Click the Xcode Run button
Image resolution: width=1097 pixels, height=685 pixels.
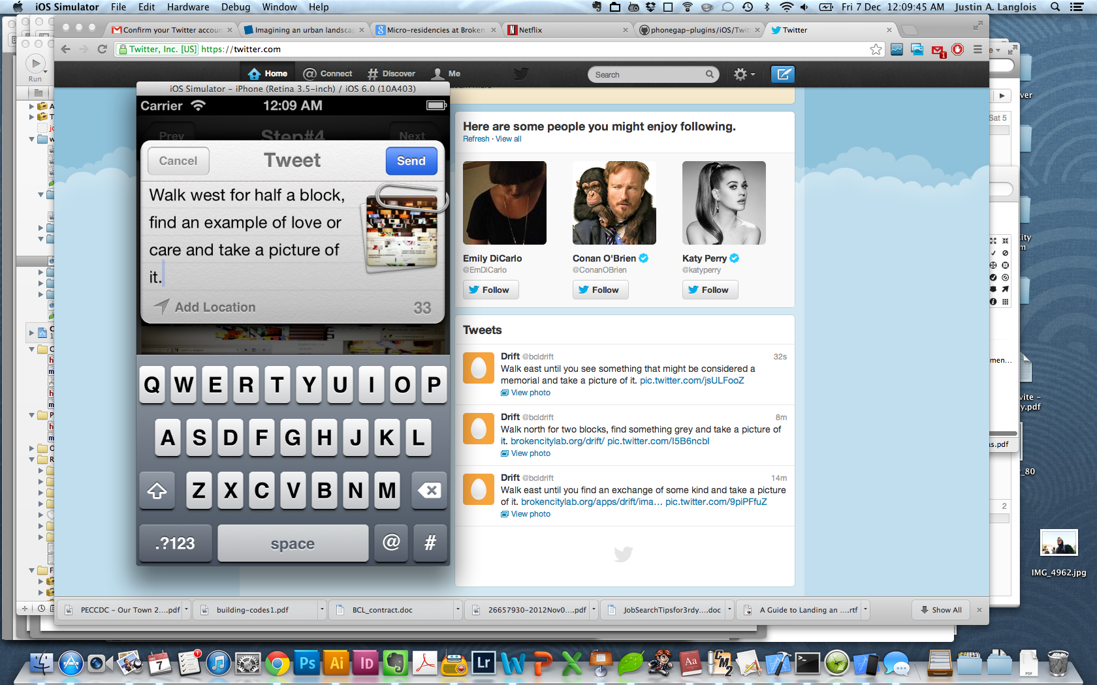[35, 64]
